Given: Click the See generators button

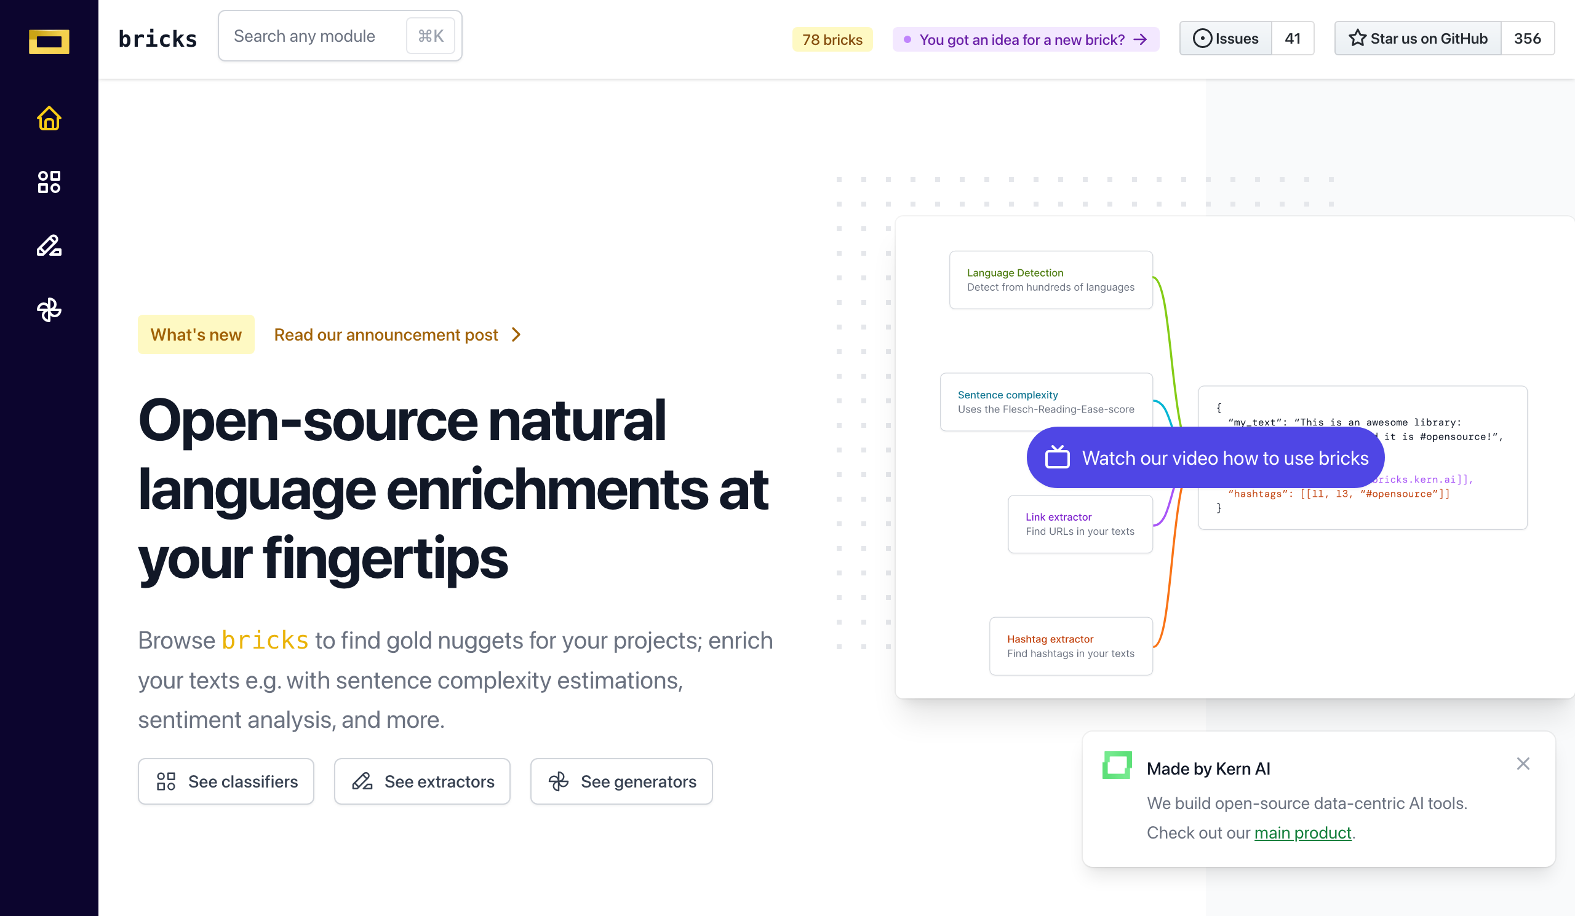Looking at the screenshot, I should tap(621, 781).
